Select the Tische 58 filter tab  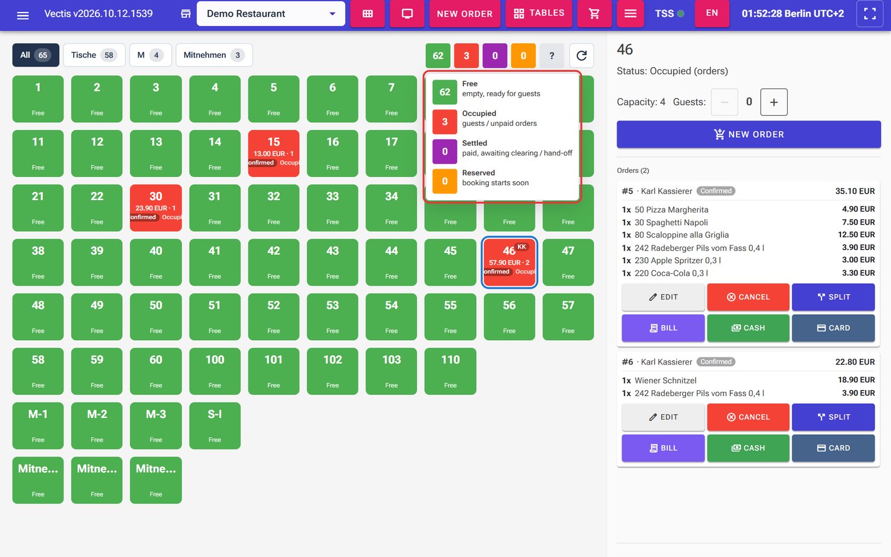pyautogui.click(x=94, y=55)
